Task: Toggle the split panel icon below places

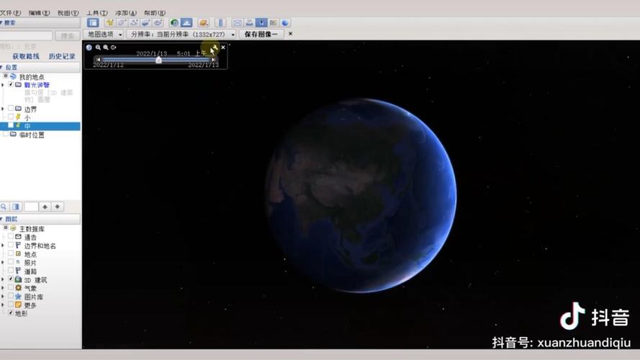Action: 16,207
